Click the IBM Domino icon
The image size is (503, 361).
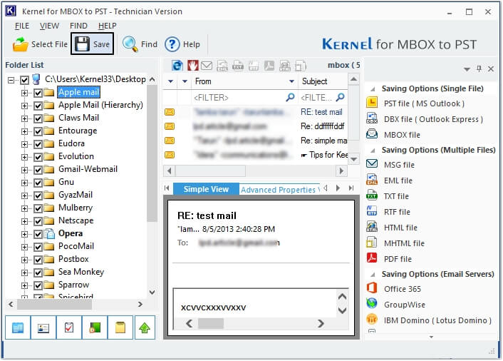(x=372, y=319)
